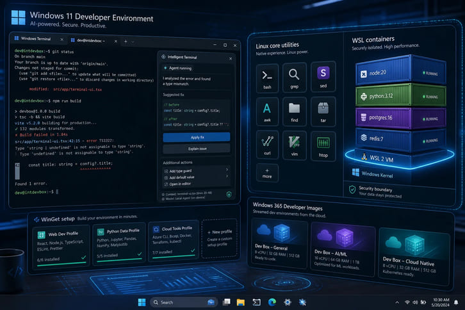Viewport: 465px width, 310px height.
Task: Open the notification bell
Action: pos(456,302)
